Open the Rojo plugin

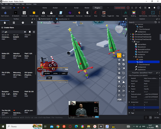96,14
